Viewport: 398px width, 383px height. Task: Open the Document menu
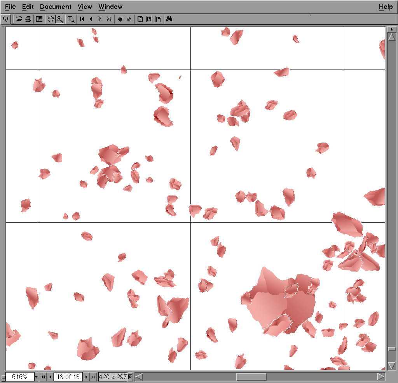[56, 7]
